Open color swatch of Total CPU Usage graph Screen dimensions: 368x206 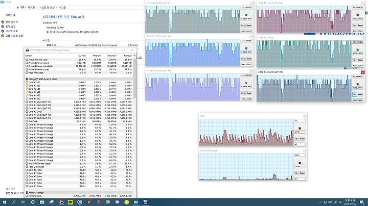(300, 163)
